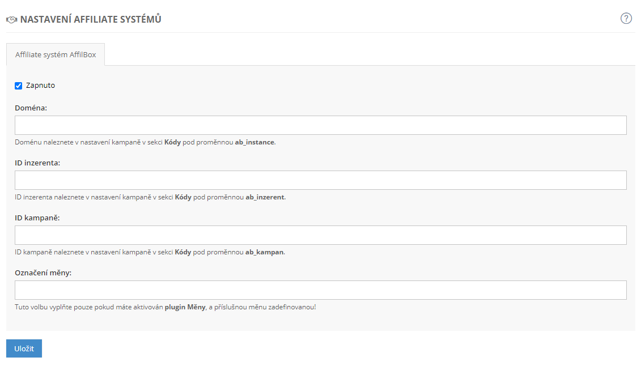641x366 pixels.
Task: Click the bold plugin Měny text
Action: tap(185, 307)
